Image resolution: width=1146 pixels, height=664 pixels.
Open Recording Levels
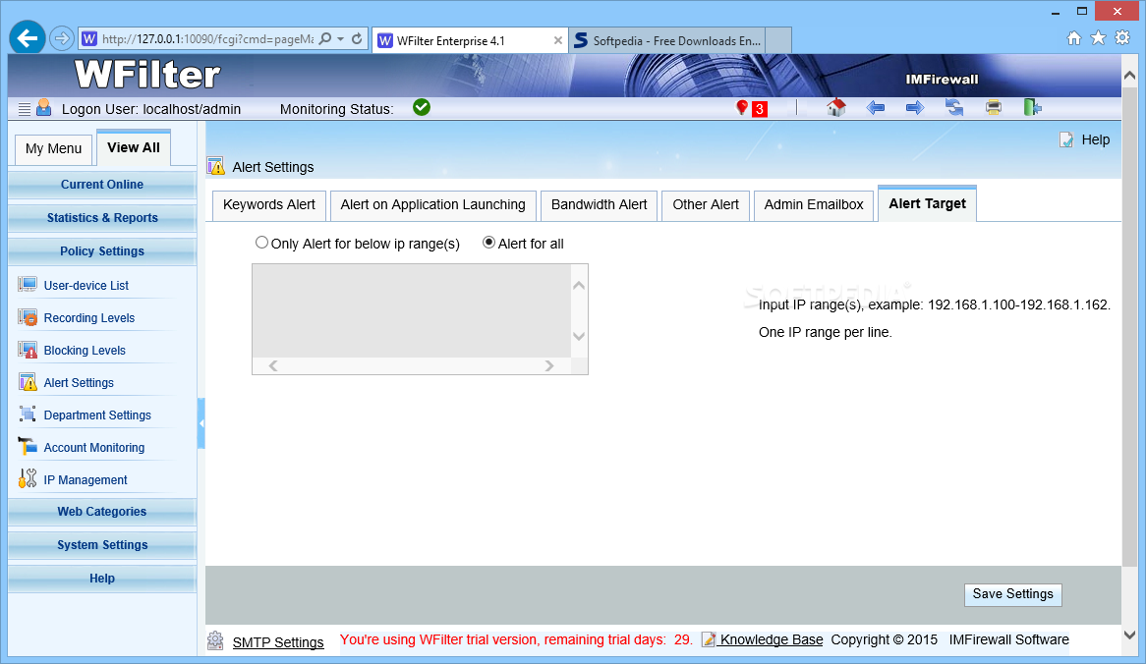click(x=89, y=317)
